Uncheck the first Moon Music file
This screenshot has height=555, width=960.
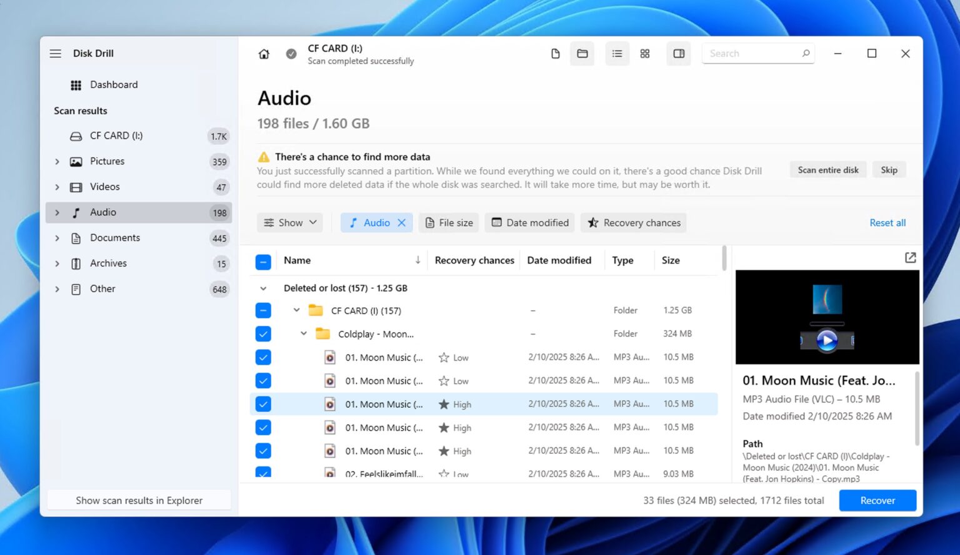[x=263, y=357]
